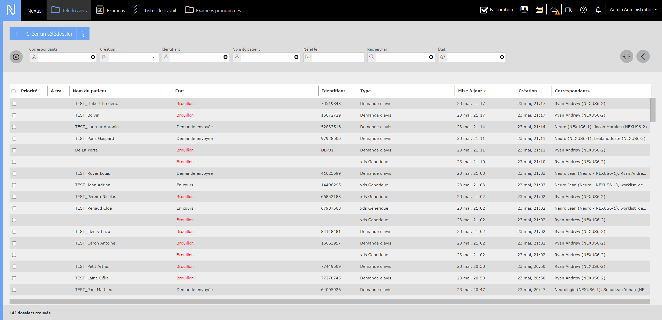The image size is (662, 320).
Task: Click Créer un télédossier button
Action: tap(43, 34)
